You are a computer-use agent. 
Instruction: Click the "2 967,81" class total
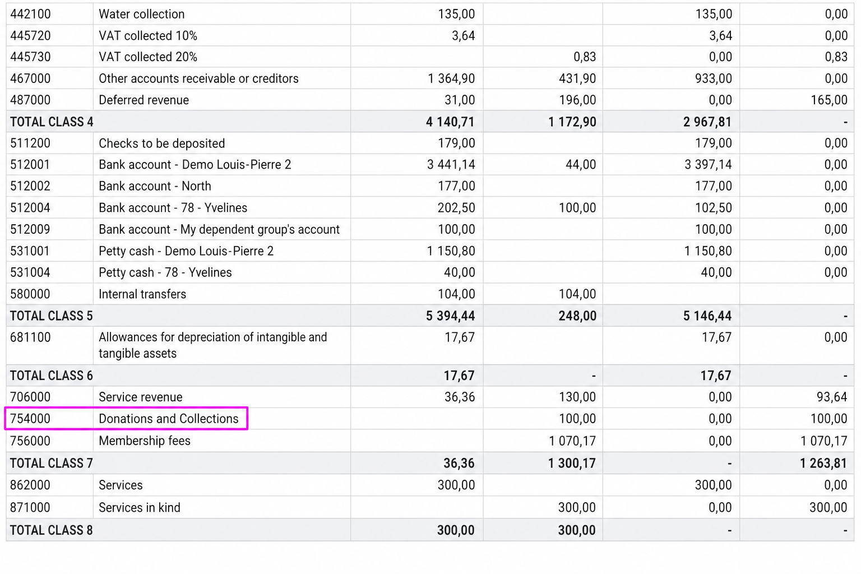point(707,122)
